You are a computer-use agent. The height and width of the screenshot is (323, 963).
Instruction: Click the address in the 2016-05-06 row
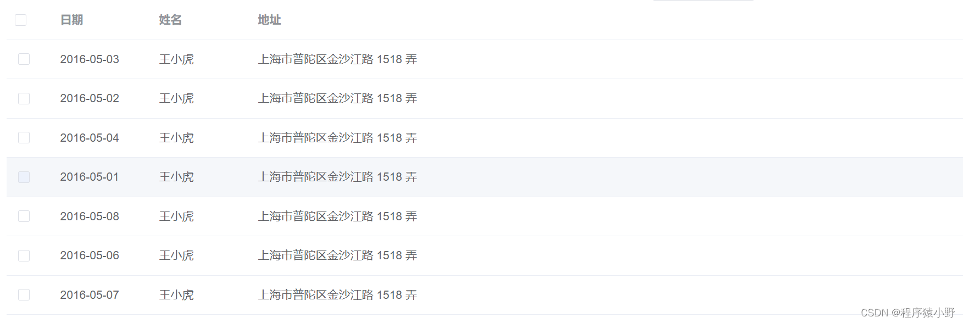pyautogui.click(x=337, y=256)
